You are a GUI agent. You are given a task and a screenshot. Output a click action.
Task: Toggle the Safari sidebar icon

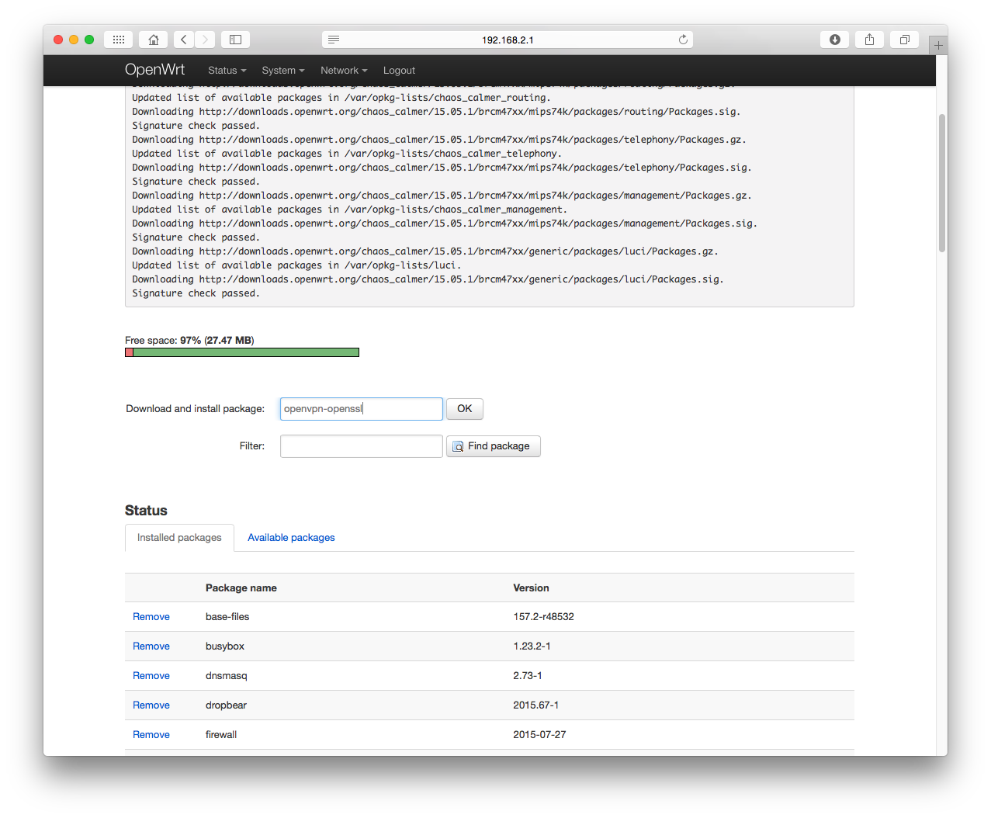point(235,40)
